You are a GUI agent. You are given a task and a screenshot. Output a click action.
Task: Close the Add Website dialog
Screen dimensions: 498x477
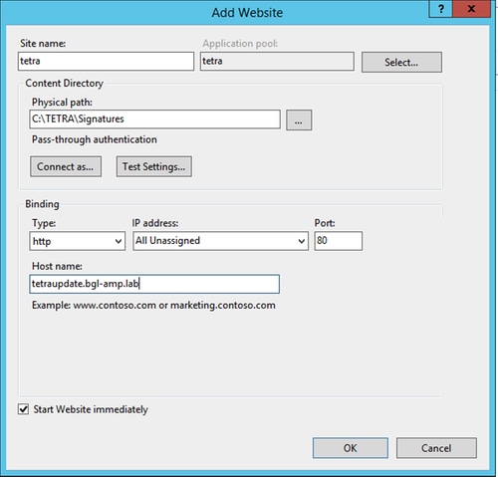coord(471,9)
